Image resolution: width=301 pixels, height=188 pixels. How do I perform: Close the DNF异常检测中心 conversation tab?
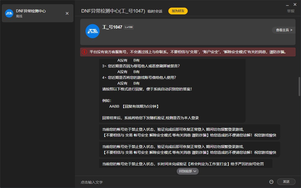tap(67, 13)
